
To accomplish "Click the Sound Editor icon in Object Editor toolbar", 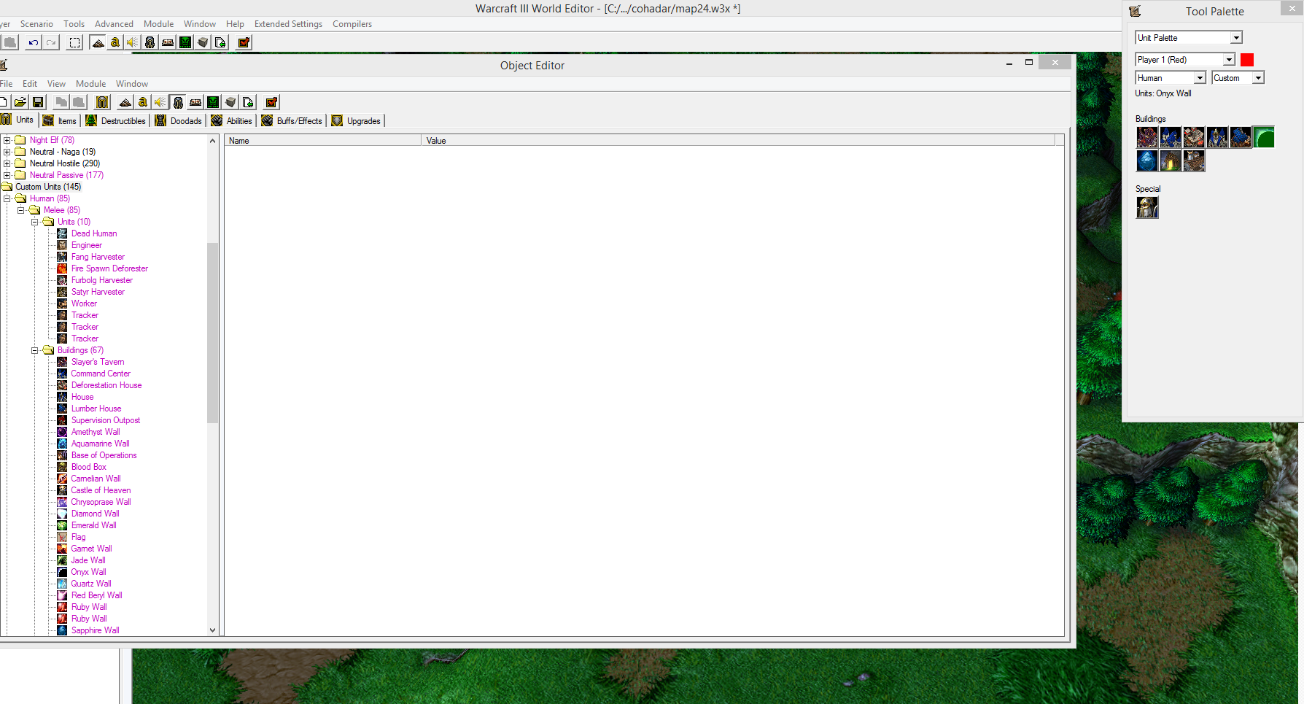I will tap(160, 102).
